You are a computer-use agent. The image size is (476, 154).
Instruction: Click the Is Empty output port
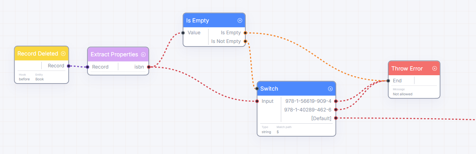coord(245,33)
